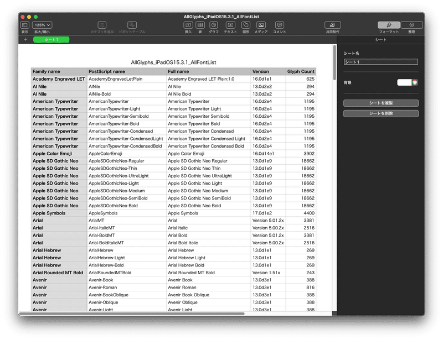Select the ArialMT cell
The image size is (443, 340).
click(127, 221)
